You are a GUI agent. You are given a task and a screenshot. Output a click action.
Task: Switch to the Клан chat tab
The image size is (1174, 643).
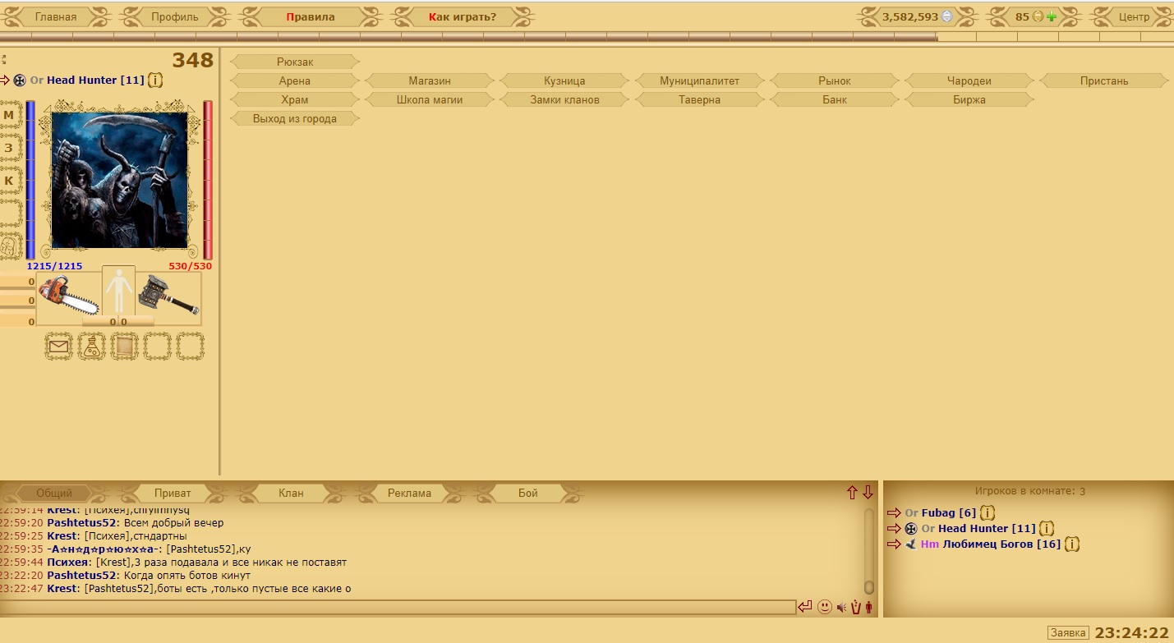pos(291,494)
